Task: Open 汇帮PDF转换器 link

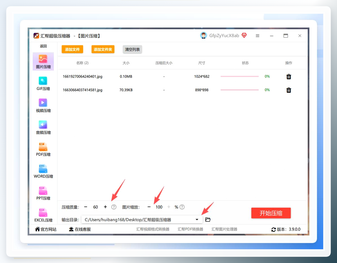Action: click(190, 229)
